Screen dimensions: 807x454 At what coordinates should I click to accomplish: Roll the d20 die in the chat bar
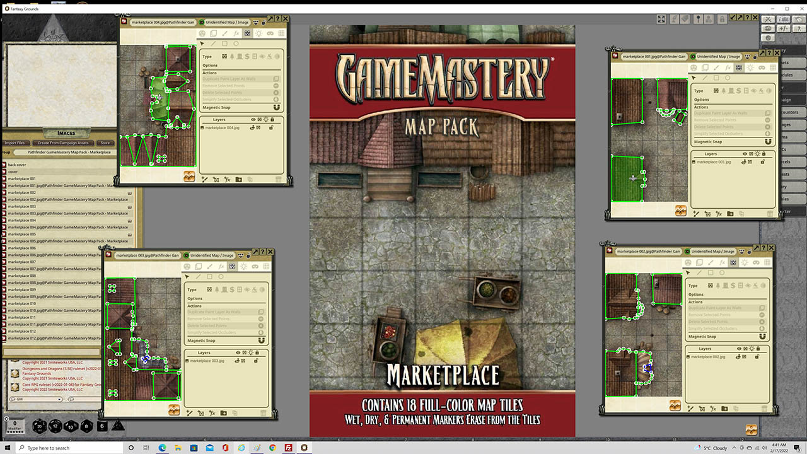(x=39, y=426)
